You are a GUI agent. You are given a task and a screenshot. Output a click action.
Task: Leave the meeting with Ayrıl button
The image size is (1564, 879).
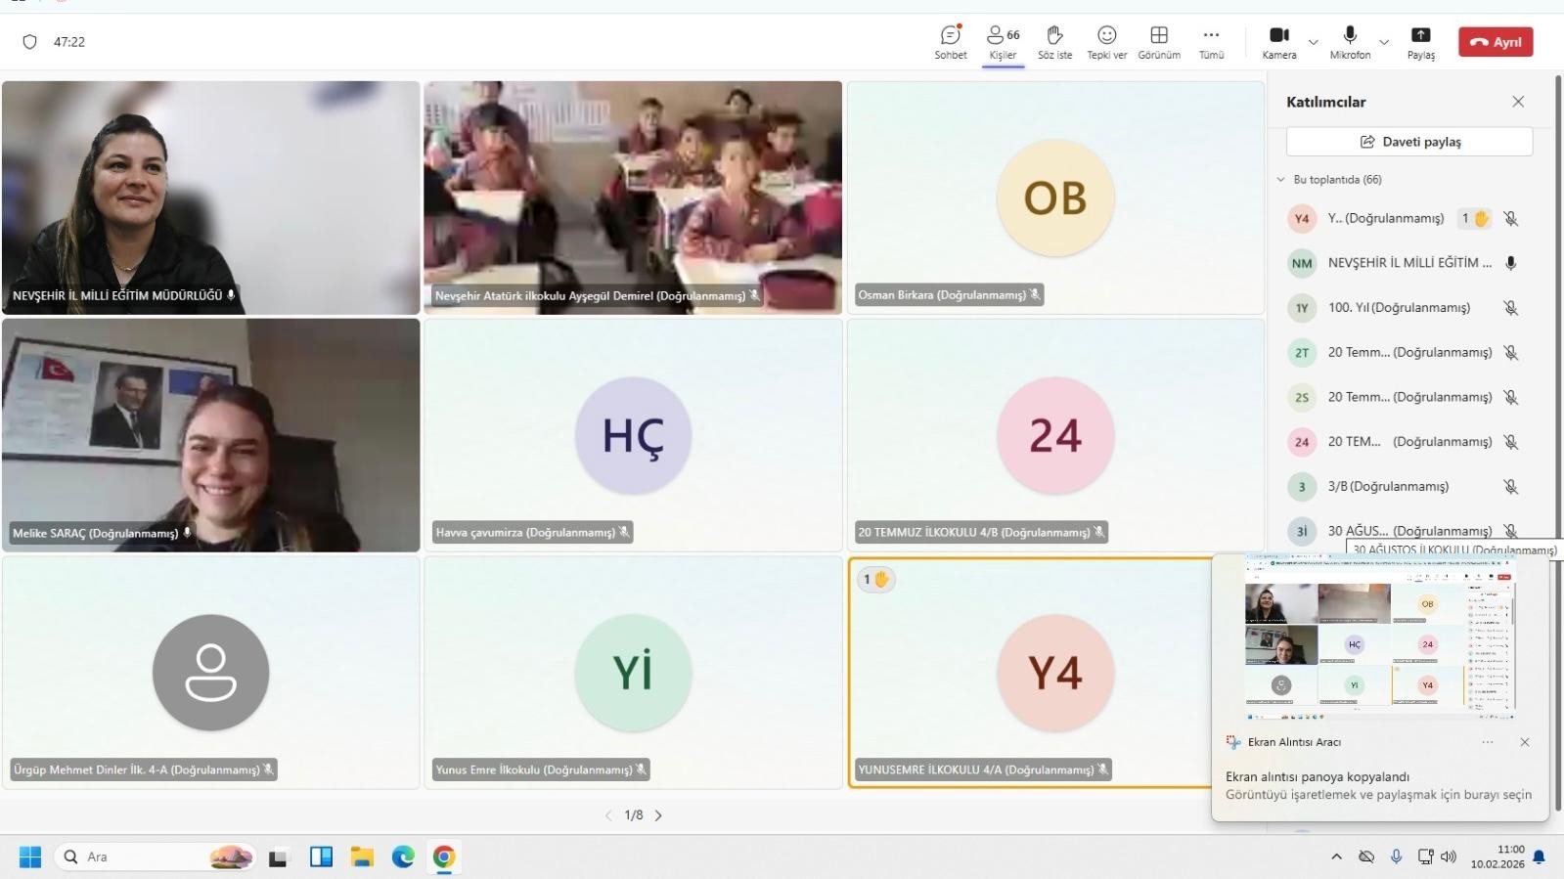coord(1496,42)
